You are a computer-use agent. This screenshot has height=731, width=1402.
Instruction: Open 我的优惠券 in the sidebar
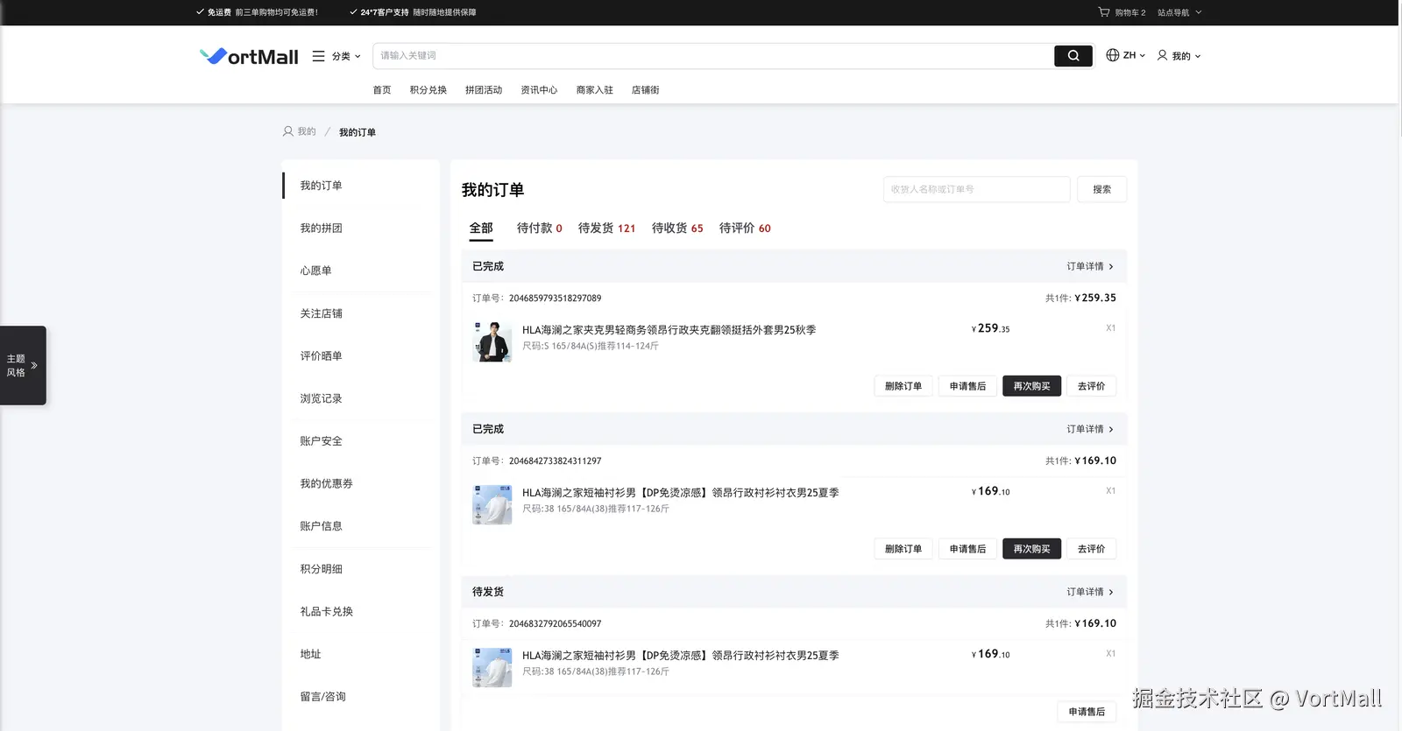[327, 484]
